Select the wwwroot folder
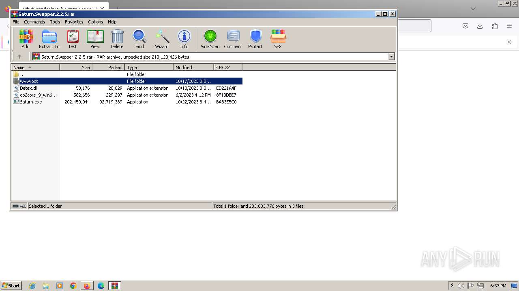 (x=127, y=81)
